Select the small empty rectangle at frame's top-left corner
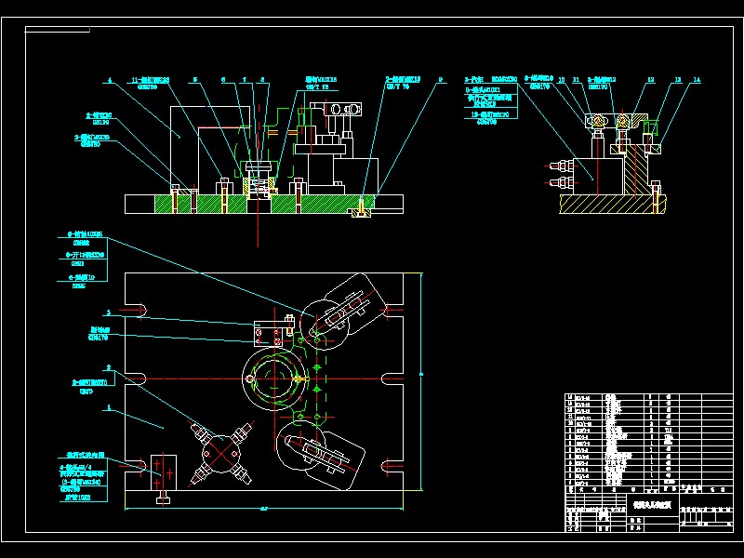This screenshot has width=744, height=558. click(58, 30)
